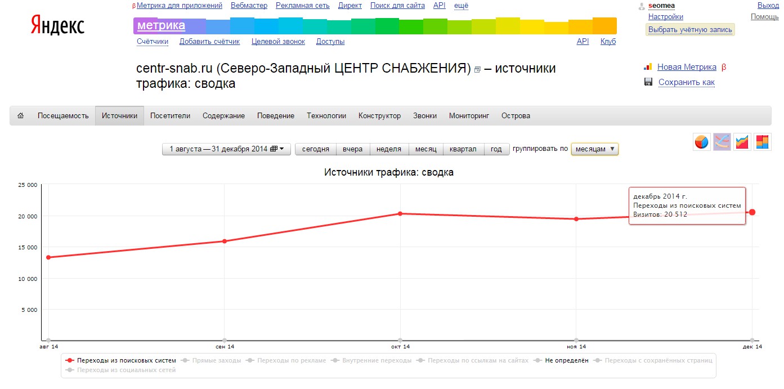This screenshot has width=784, height=389.
Task: Open the 'Конструктор' tab
Action: click(x=379, y=116)
